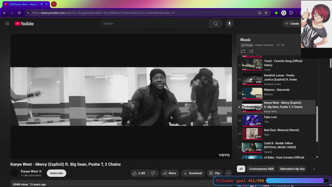Click into the YouTube Search field
The height and width of the screenshot is (187, 332).
[x=154, y=24]
